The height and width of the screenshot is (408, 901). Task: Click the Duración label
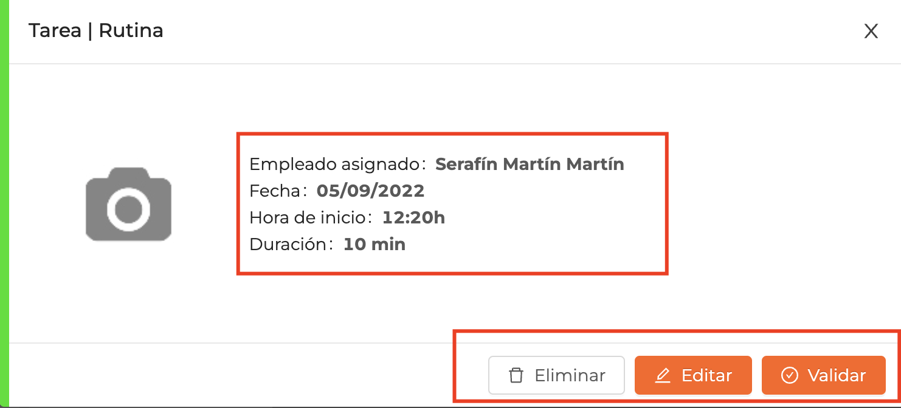[x=289, y=244]
